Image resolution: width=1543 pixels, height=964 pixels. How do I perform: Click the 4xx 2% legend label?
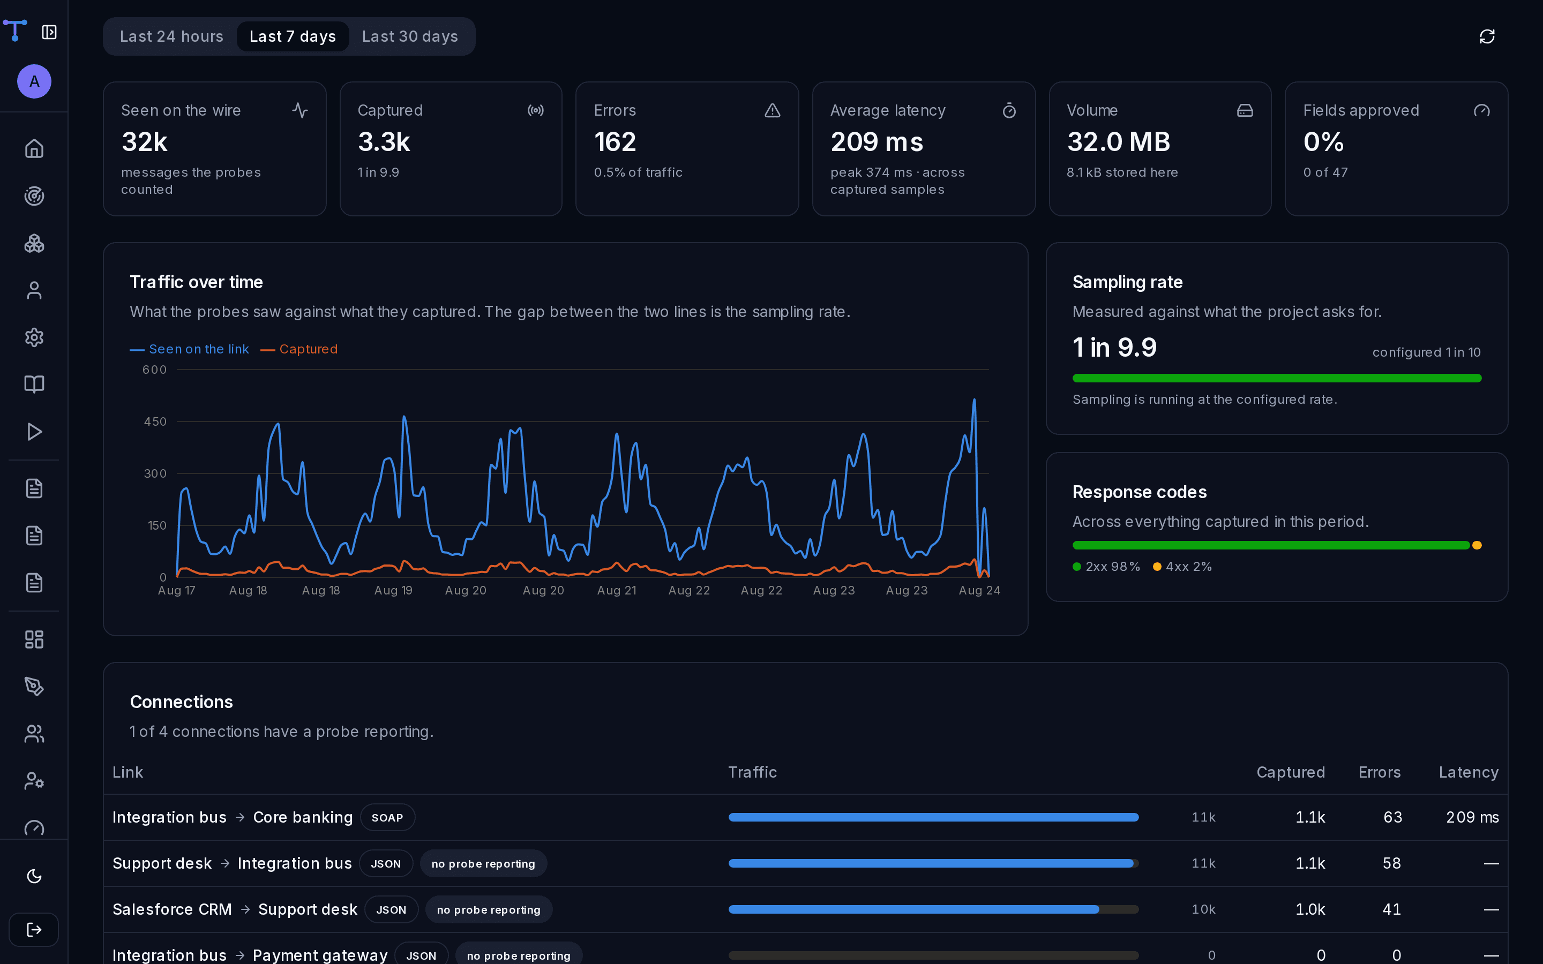pyautogui.click(x=1182, y=567)
